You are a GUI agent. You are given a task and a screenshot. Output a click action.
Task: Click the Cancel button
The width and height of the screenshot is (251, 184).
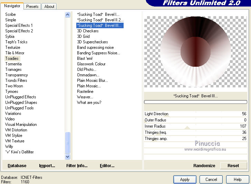point(211,180)
